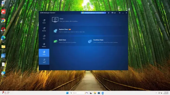
Task: Click the large Clone header icon
Action: [55, 20]
